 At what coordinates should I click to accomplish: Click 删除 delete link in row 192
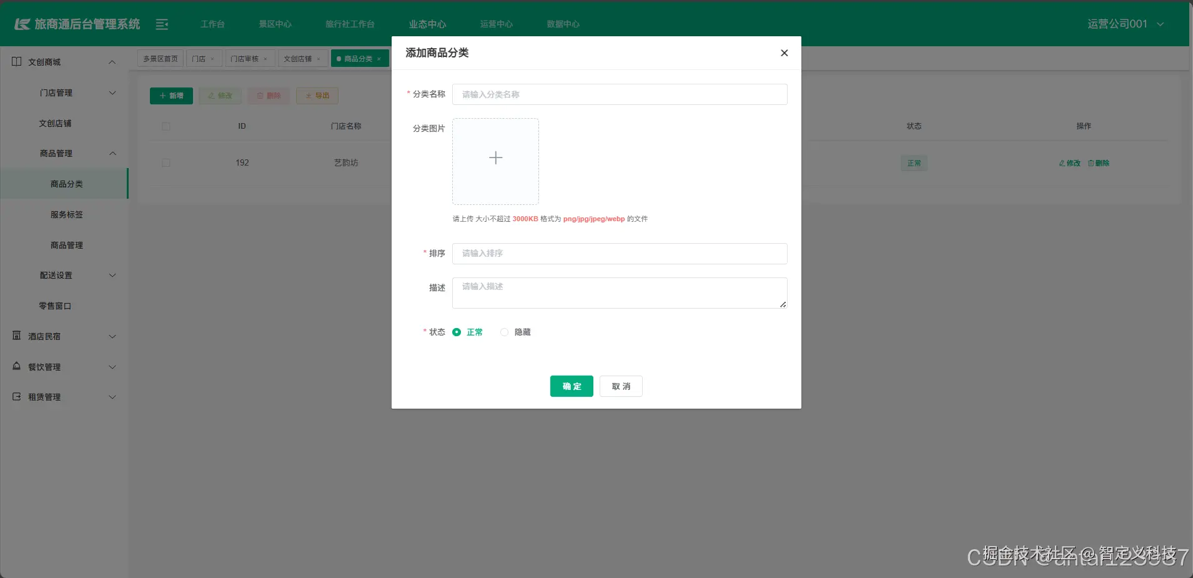click(x=1099, y=163)
